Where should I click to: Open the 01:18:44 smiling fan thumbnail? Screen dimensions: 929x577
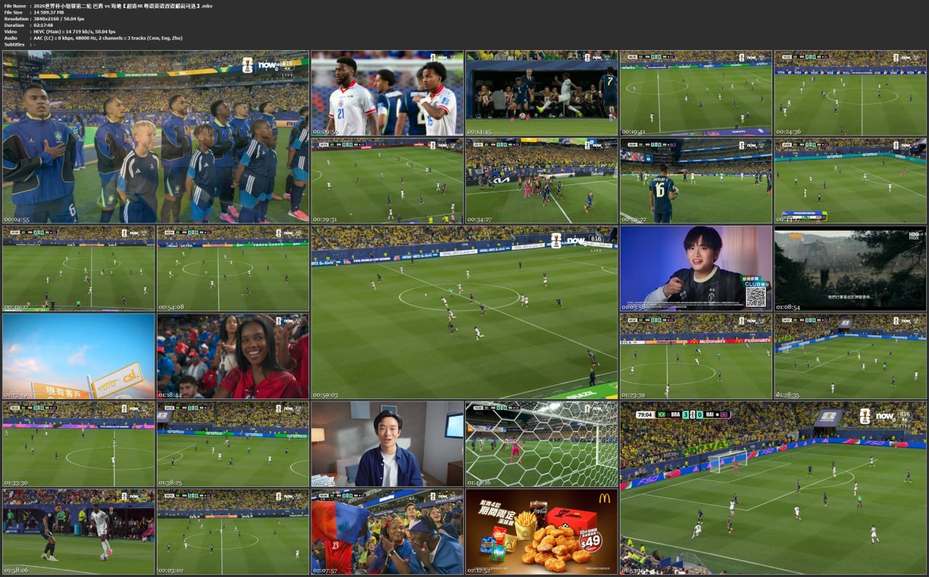[233, 356]
